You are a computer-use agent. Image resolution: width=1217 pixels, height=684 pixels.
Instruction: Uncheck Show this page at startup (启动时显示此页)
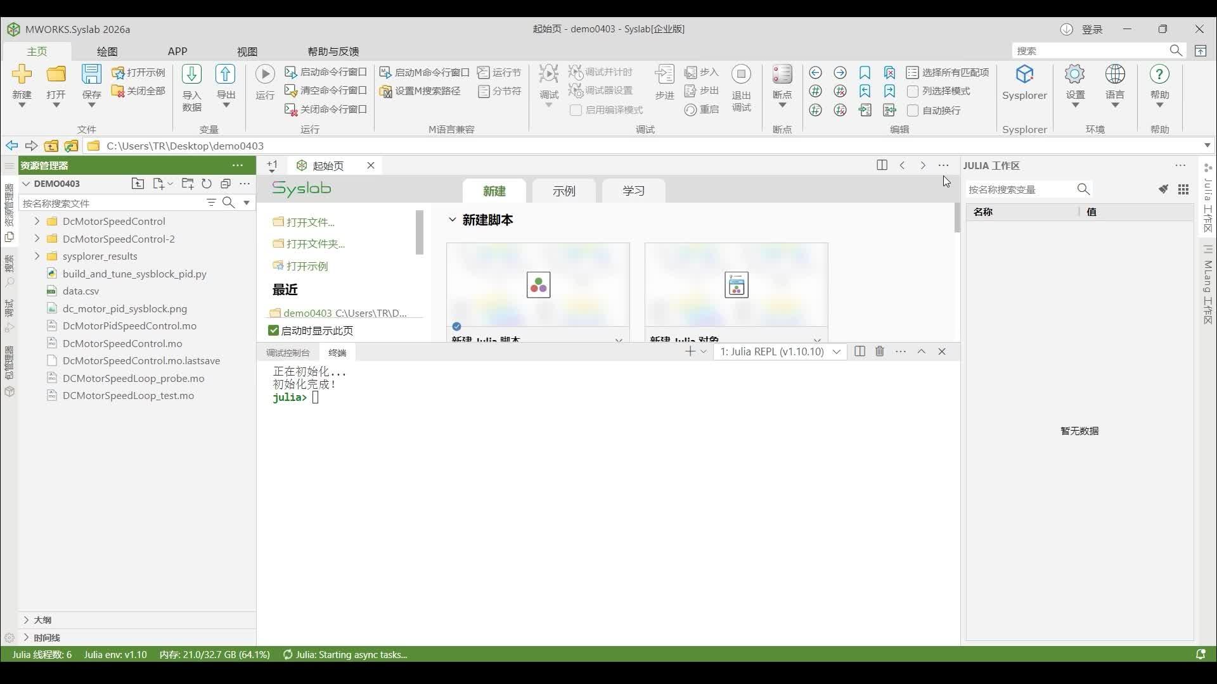pos(273,331)
